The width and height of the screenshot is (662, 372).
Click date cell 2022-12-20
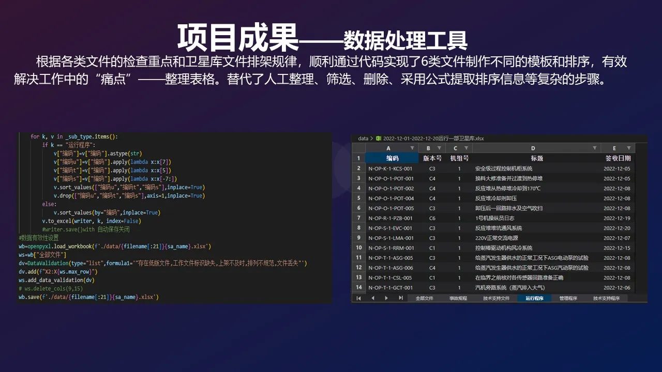pos(618,228)
